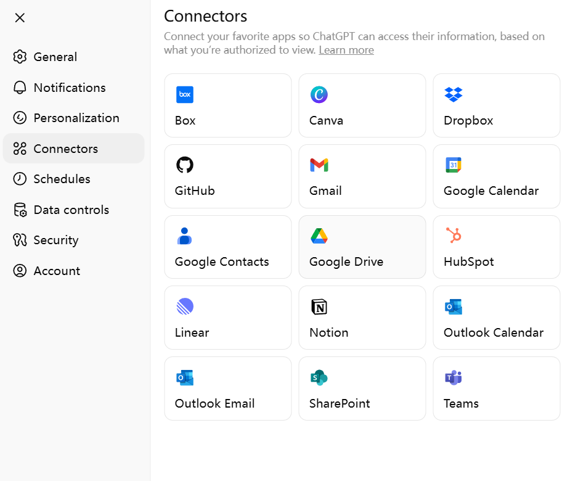Viewport: 570px width, 481px height.
Task: Click the GitHub octocat icon
Action: point(184,165)
